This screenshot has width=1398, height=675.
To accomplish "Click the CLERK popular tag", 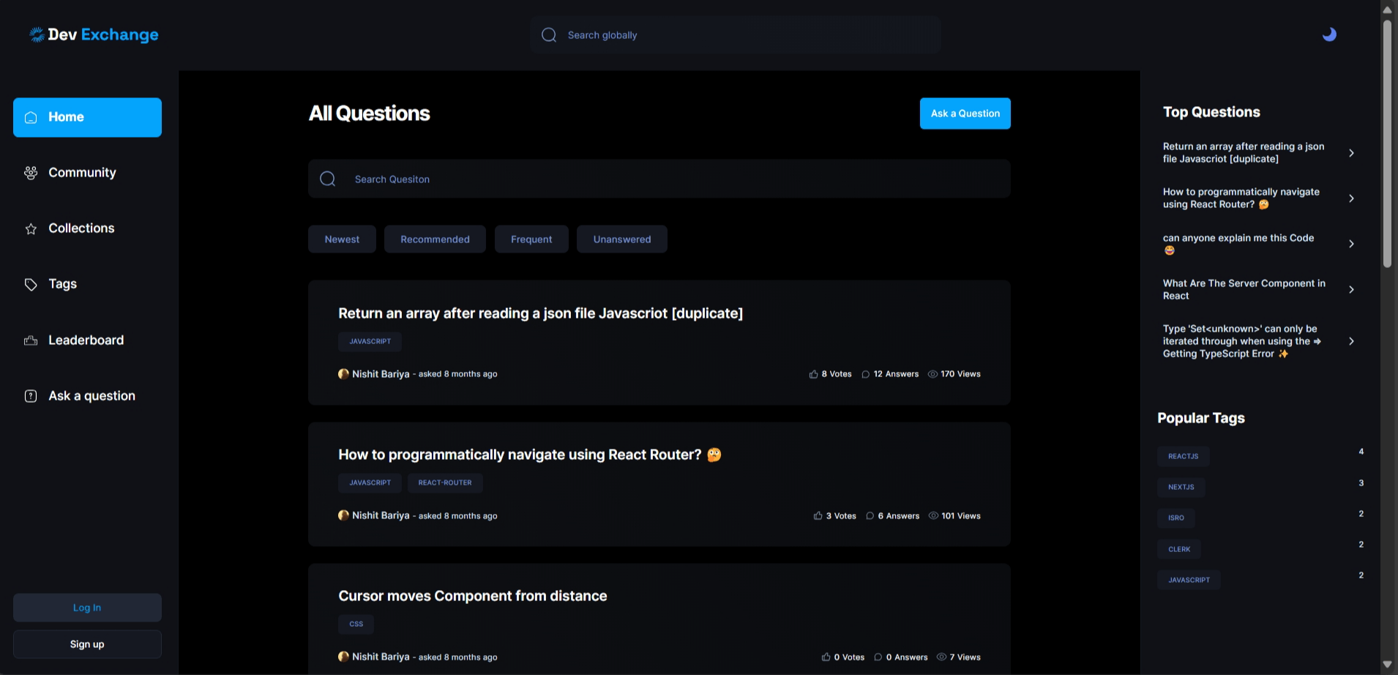I will pos(1178,549).
